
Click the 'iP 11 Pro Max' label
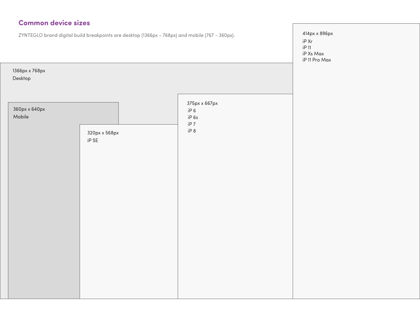click(x=317, y=60)
